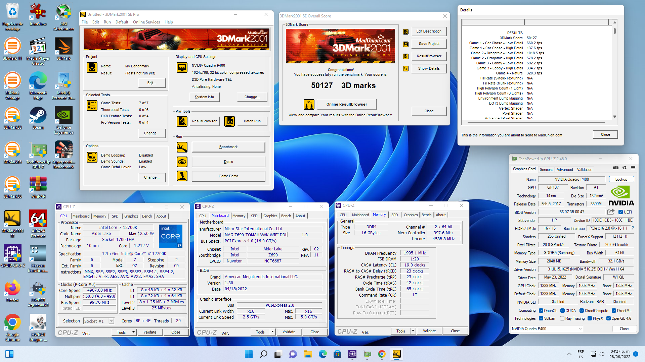
Task: Open File Explorer from the taskbar
Action: [308, 354]
